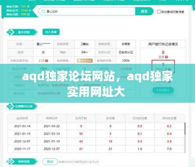Select the received quantity value 8
This screenshot has height=167, width=195.
click(110, 126)
